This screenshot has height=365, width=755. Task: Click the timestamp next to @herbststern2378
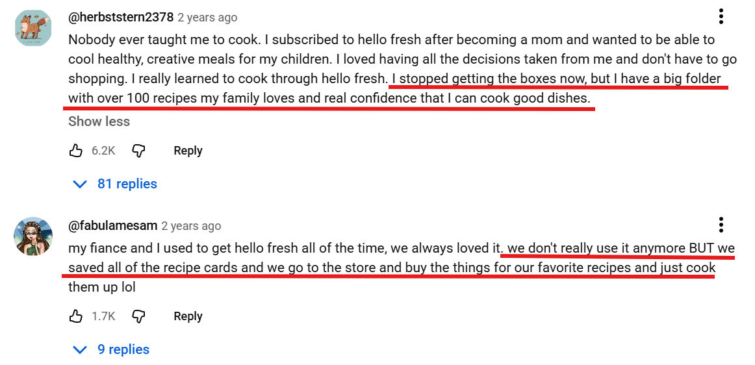coord(207,18)
